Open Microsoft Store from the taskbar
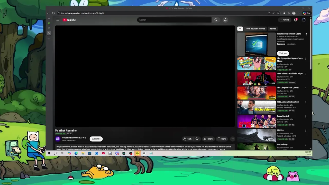The width and height of the screenshot is (329, 185). (x=90, y=153)
